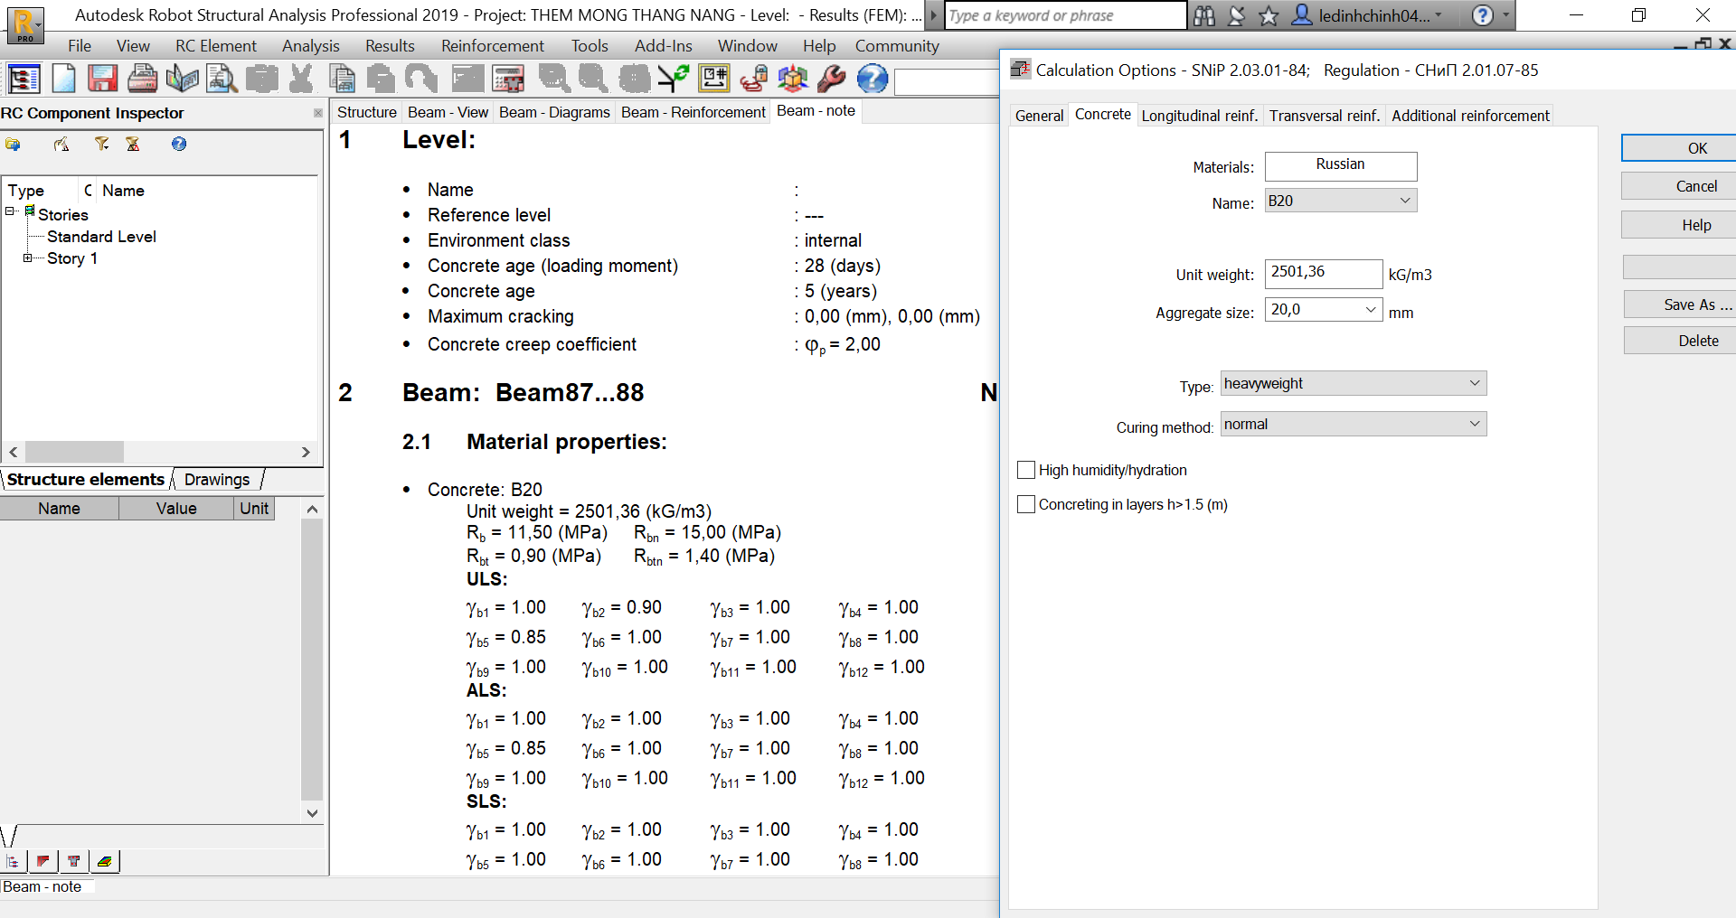The image size is (1736, 918).
Task: Click the inspector horizontal scrollbar right arrow
Action: pos(306,452)
